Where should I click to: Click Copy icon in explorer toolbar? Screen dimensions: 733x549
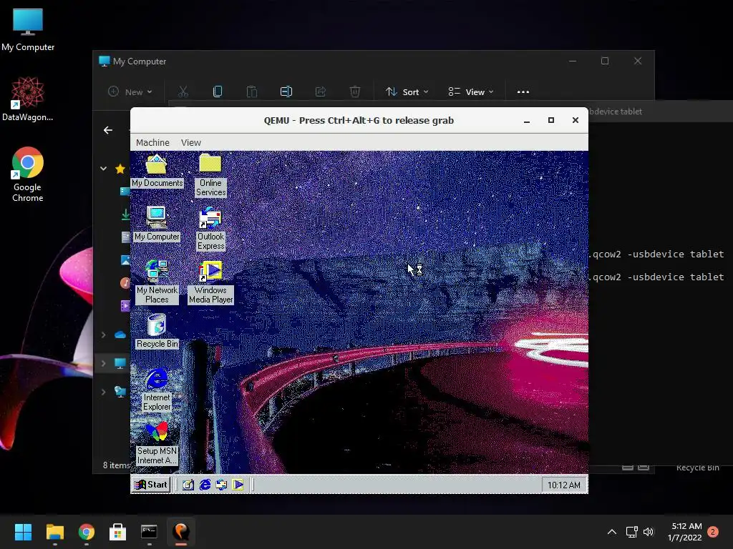pos(218,92)
